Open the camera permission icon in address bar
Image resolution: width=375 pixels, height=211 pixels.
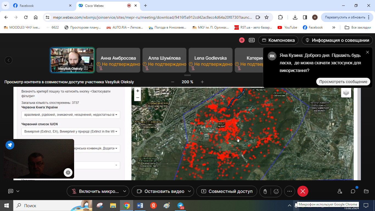pos(258,17)
